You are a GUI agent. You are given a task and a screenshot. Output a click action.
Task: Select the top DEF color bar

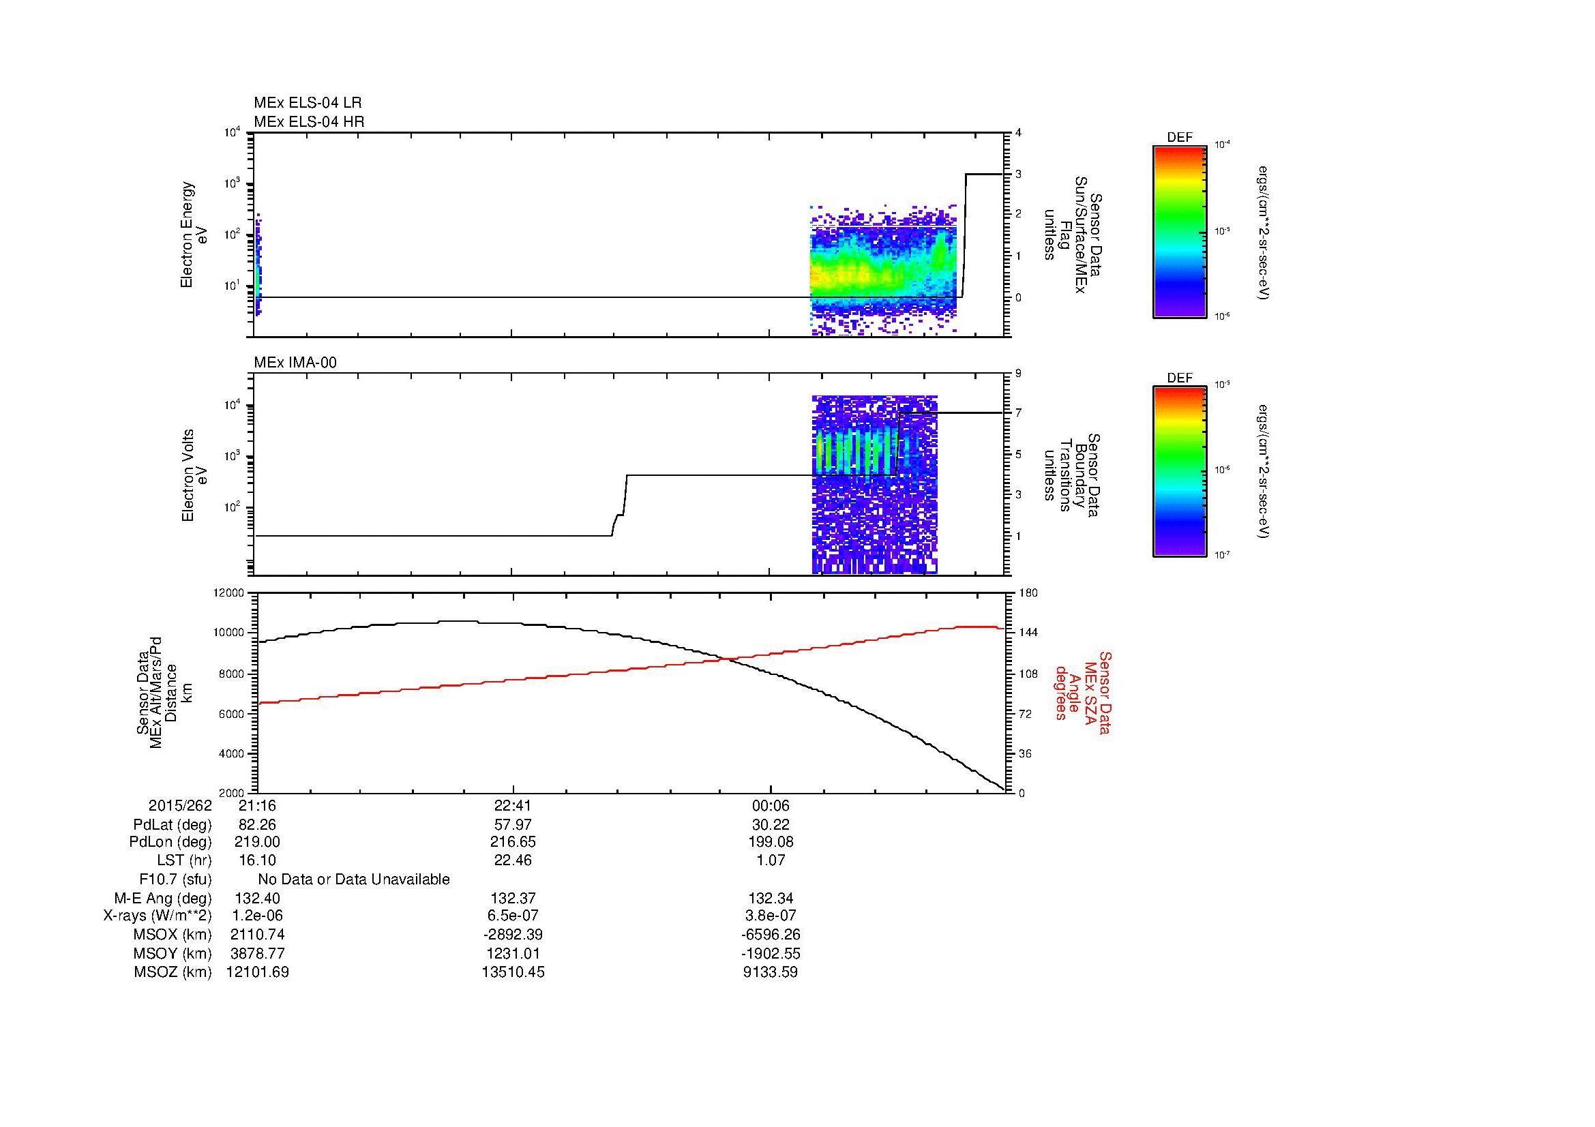[1180, 231]
